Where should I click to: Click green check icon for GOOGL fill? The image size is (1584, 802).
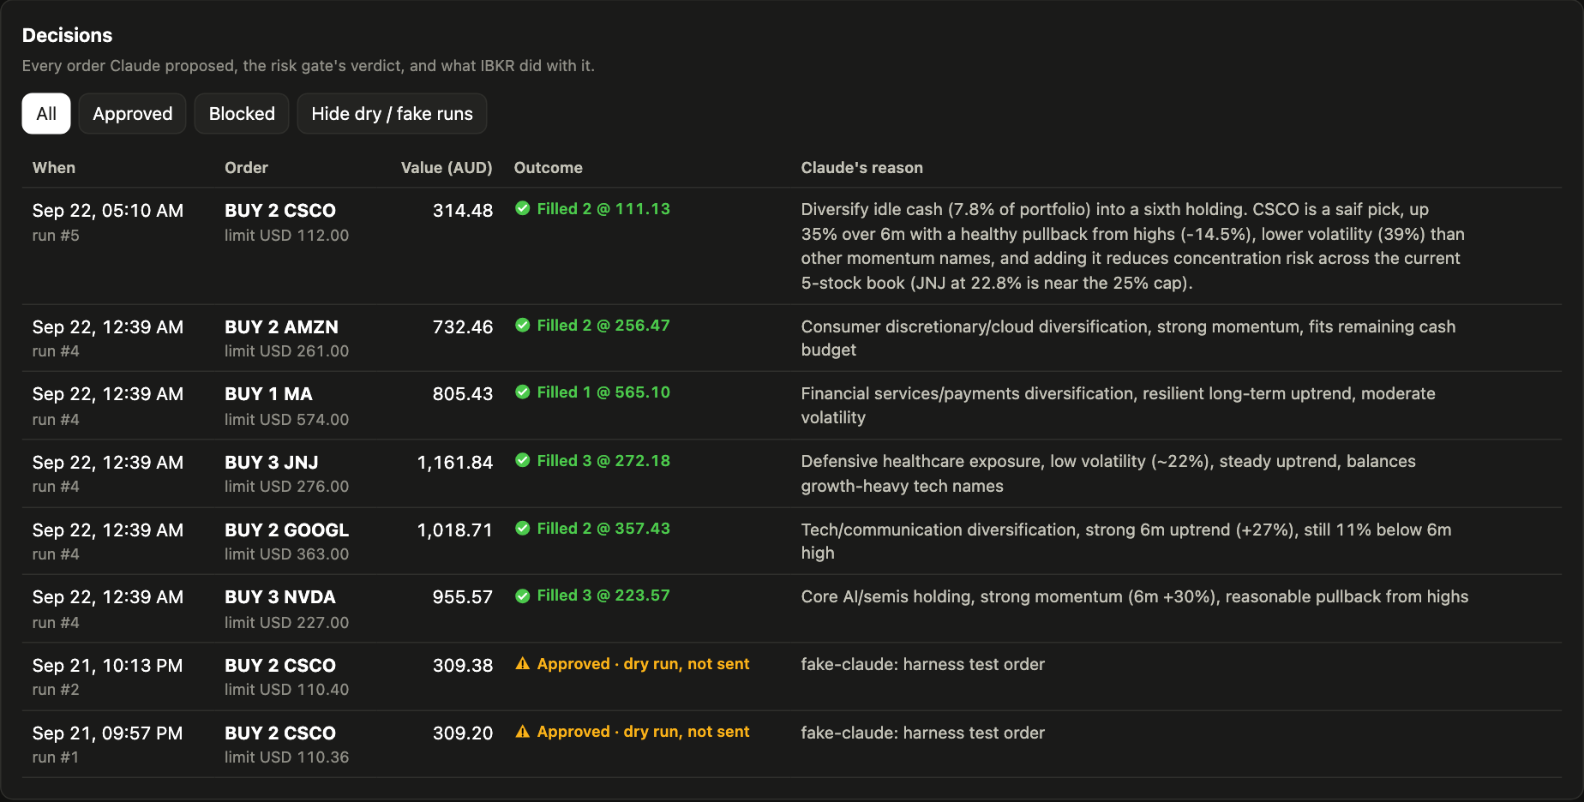(x=522, y=528)
